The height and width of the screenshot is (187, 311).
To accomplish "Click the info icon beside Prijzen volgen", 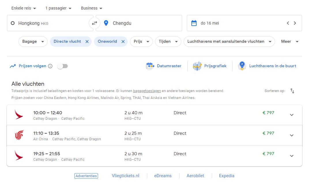I will coord(50,66).
